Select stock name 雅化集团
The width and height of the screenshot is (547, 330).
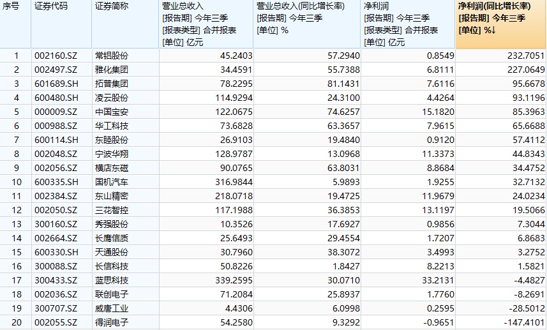tap(112, 70)
